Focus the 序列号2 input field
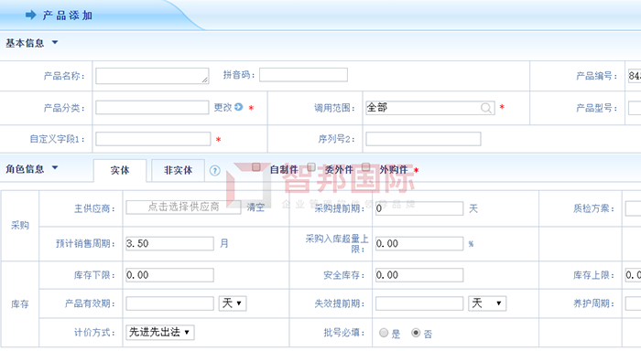Image resolution: width=641 pixels, height=351 pixels. point(423,139)
